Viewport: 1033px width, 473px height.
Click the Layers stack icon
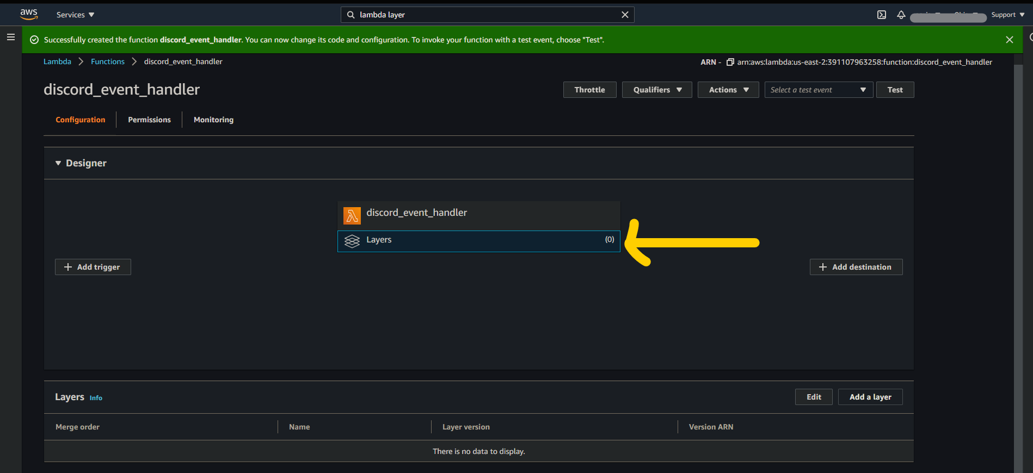[x=352, y=241]
